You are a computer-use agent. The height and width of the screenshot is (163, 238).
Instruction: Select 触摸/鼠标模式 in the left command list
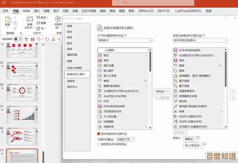pyautogui.click(x=123, y=86)
